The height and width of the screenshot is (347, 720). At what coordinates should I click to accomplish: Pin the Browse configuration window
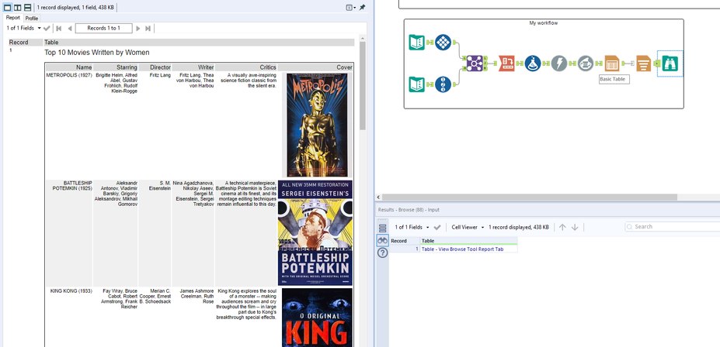pos(362,7)
